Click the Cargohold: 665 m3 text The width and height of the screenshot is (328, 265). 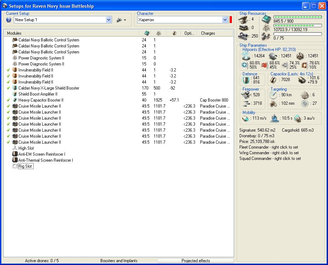coord(298,130)
